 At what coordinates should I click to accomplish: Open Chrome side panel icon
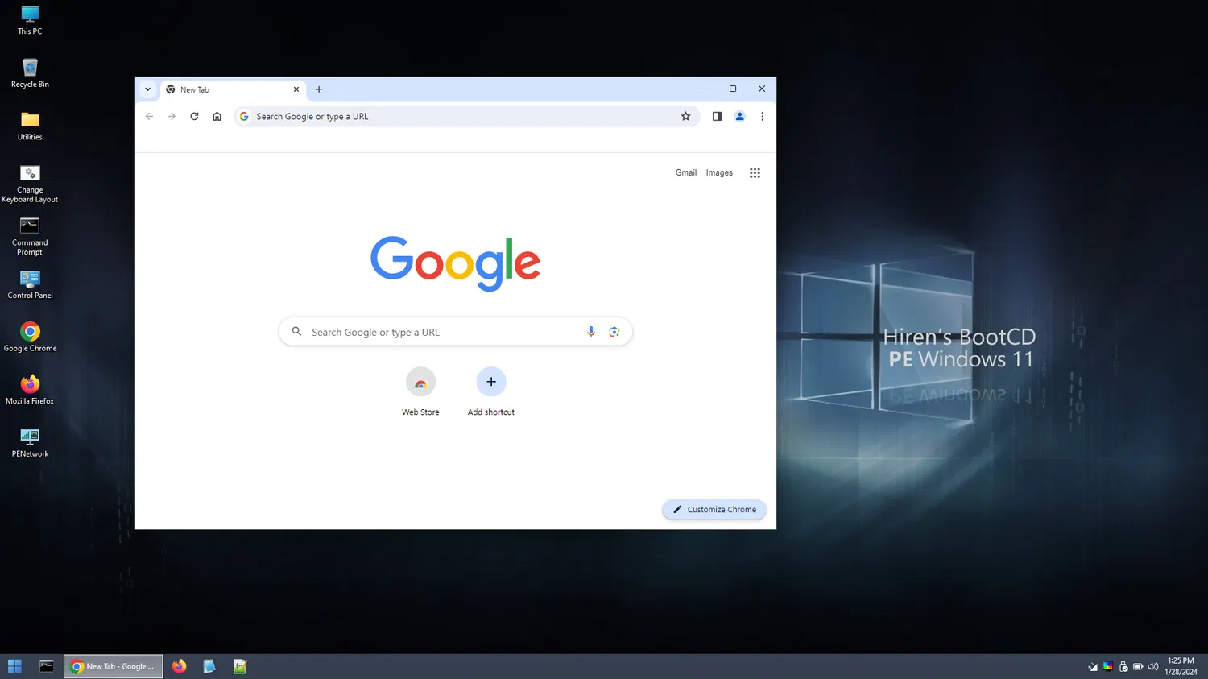[717, 117]
